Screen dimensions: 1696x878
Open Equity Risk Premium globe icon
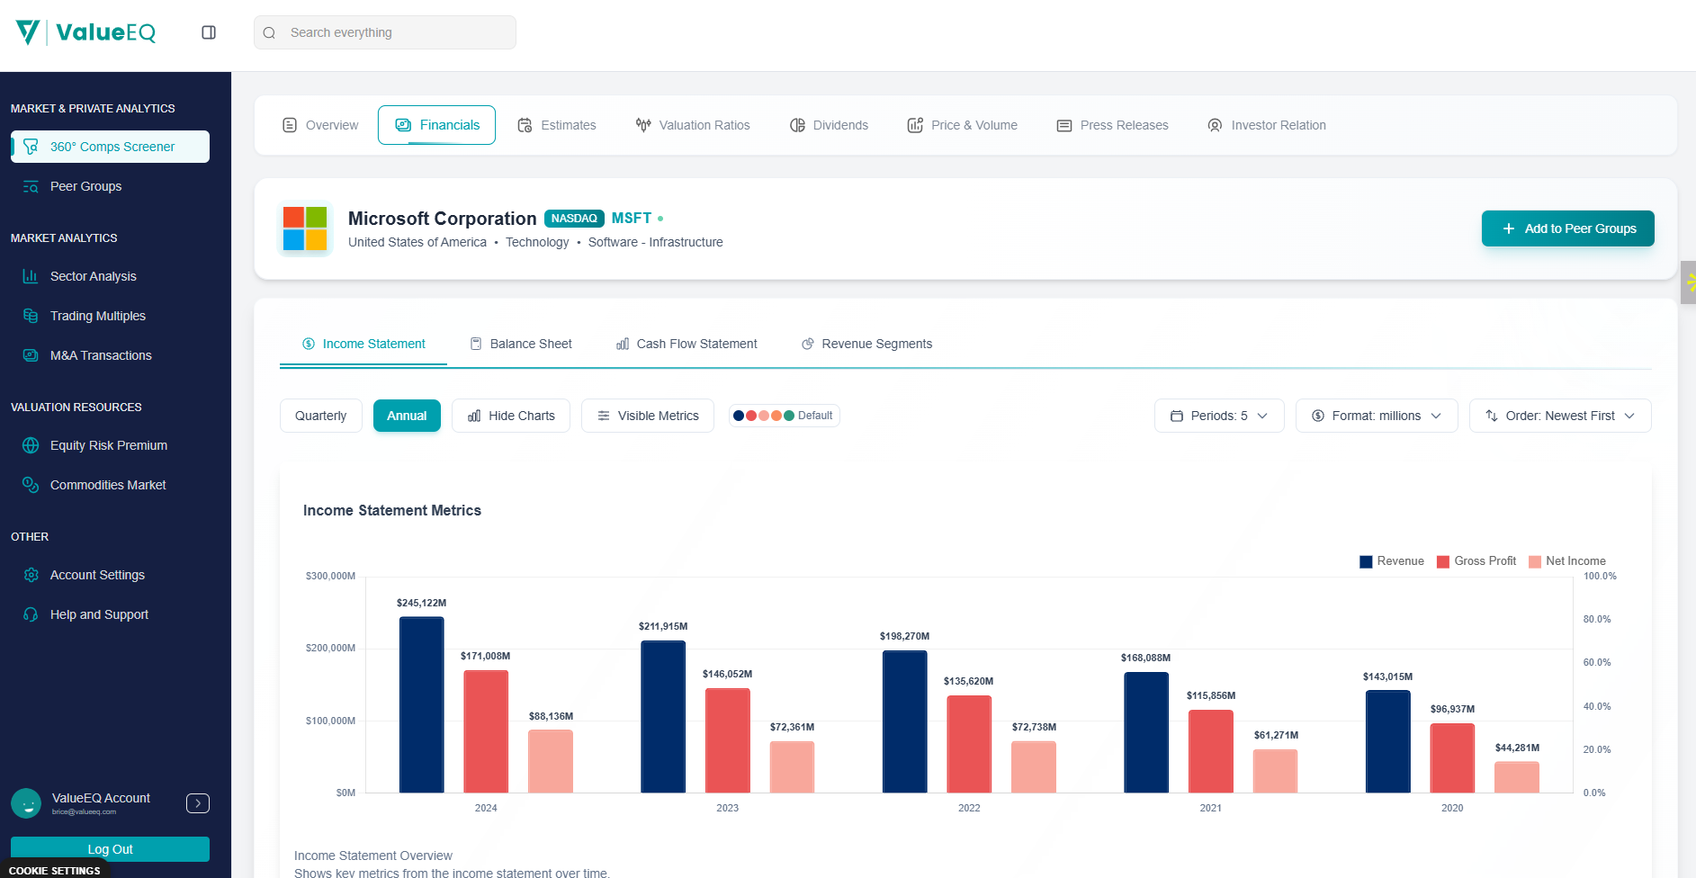pyautogui.click(x=31, y=445)
